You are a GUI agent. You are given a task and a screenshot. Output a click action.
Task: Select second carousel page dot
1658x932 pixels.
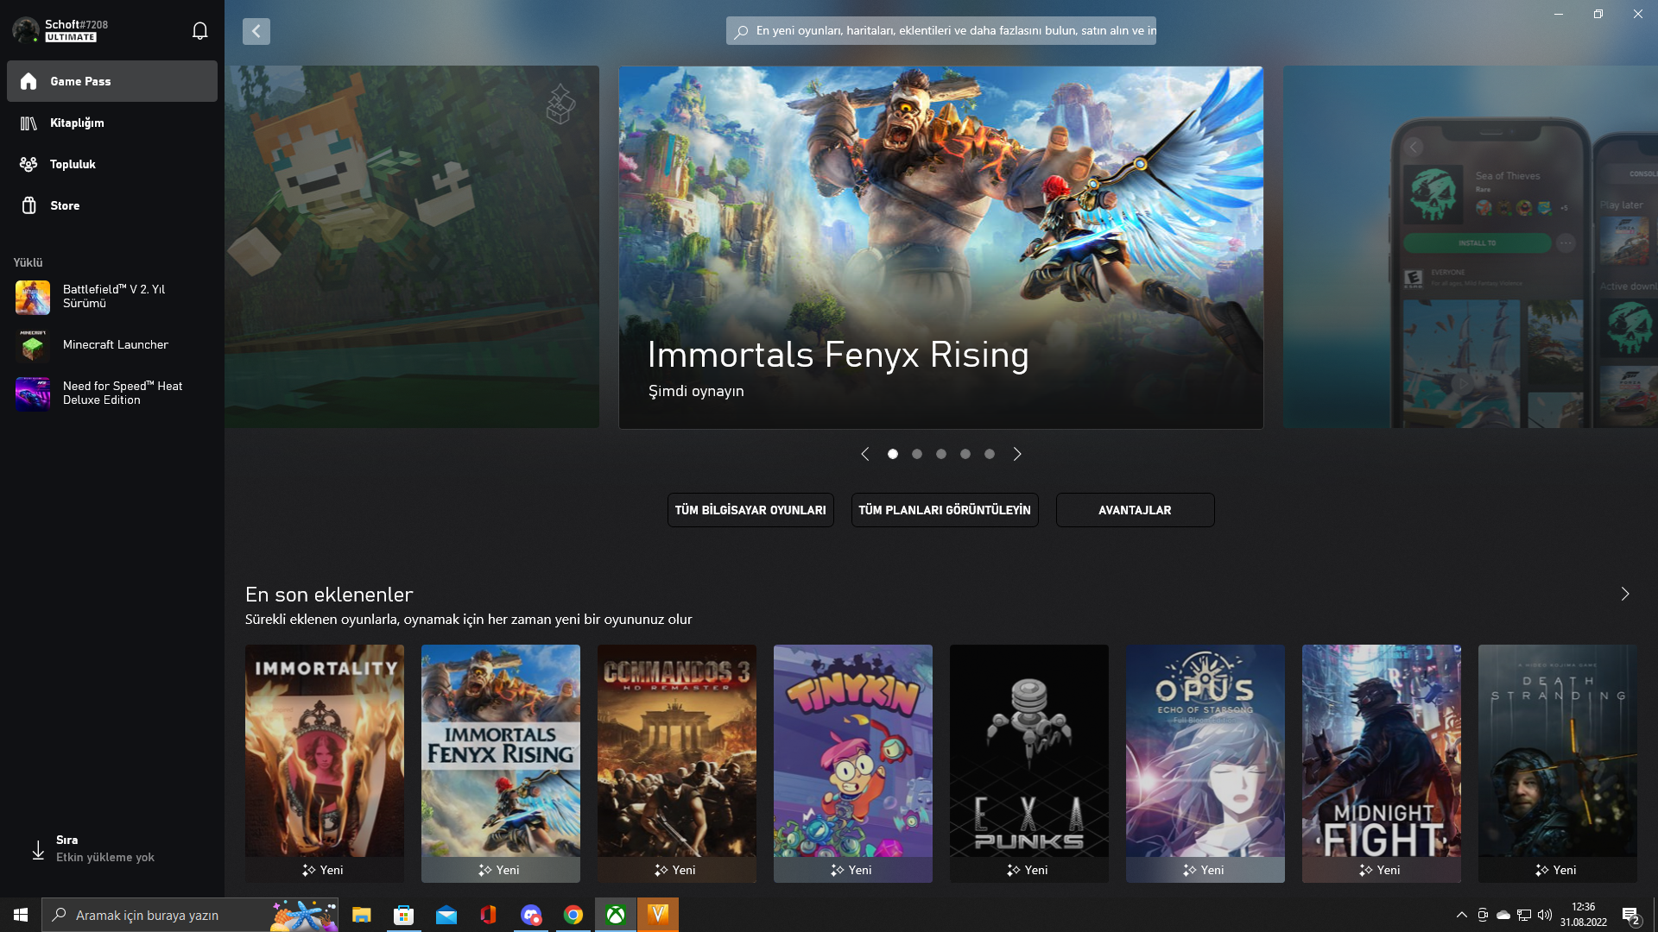(917, 454)
